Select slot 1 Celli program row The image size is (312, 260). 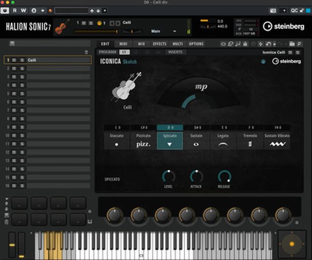pos(48,60)
